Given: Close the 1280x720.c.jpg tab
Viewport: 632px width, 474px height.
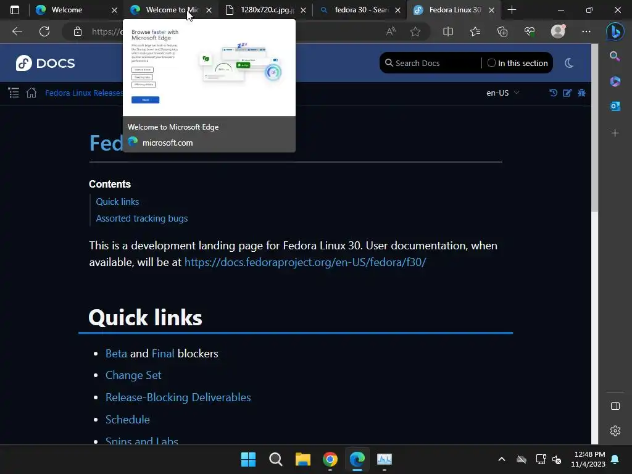Looking at the screenshot, I should click(303, 10).
